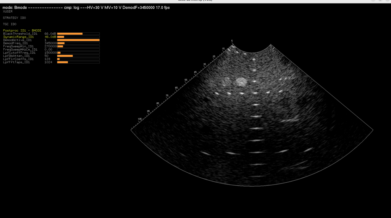
Task: Select the FreqSweepMin_ID1 parameter label
Action: coord(18,46)
